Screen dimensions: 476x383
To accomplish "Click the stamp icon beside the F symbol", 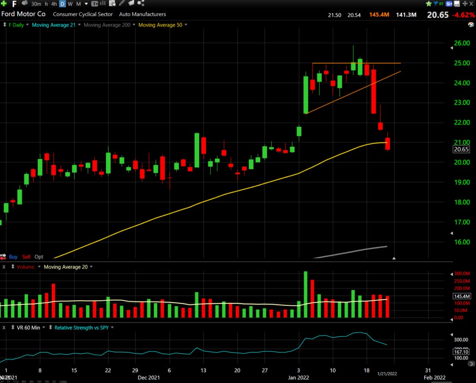I will 25,3.
